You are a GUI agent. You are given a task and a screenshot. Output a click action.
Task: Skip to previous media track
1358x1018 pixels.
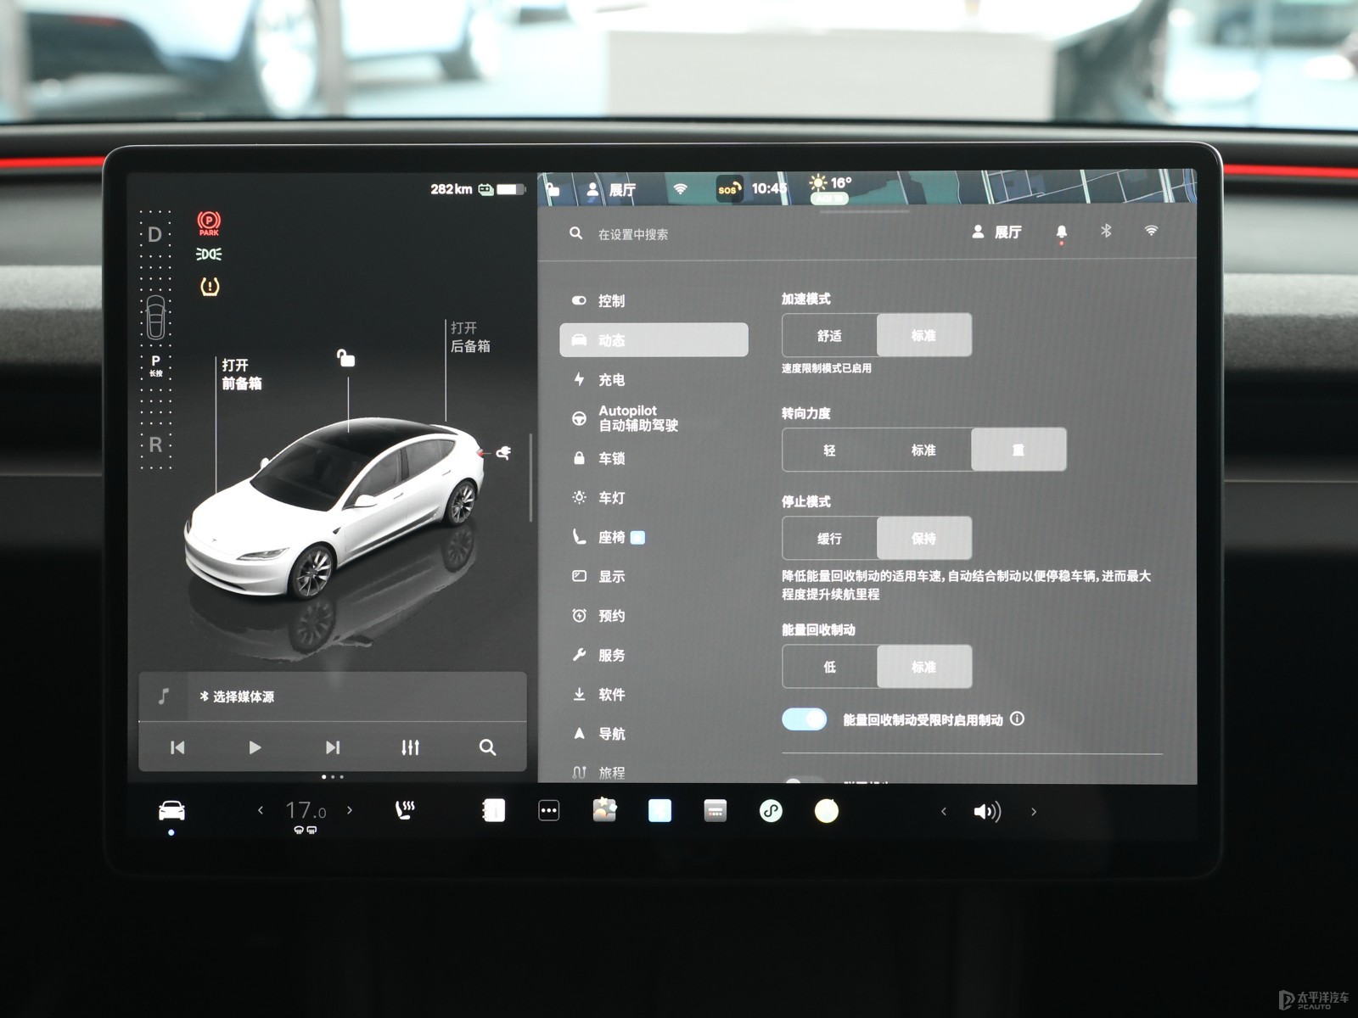tap(177, 747)
